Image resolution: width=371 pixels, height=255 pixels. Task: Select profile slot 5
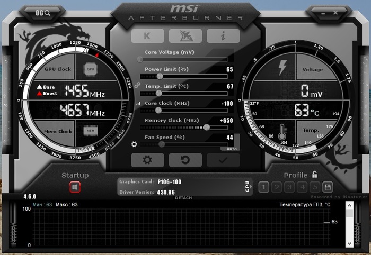(315, 187)
